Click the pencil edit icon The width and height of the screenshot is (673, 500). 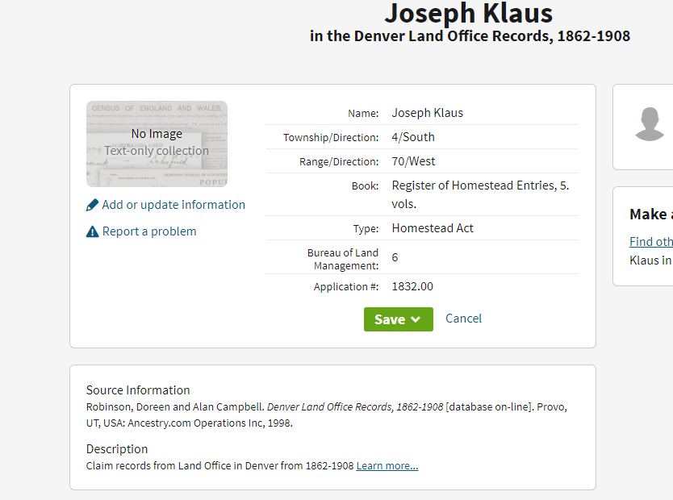point(92,205)
